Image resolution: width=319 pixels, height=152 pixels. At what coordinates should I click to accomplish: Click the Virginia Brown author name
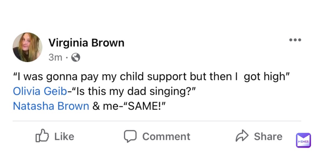(86, 43)
